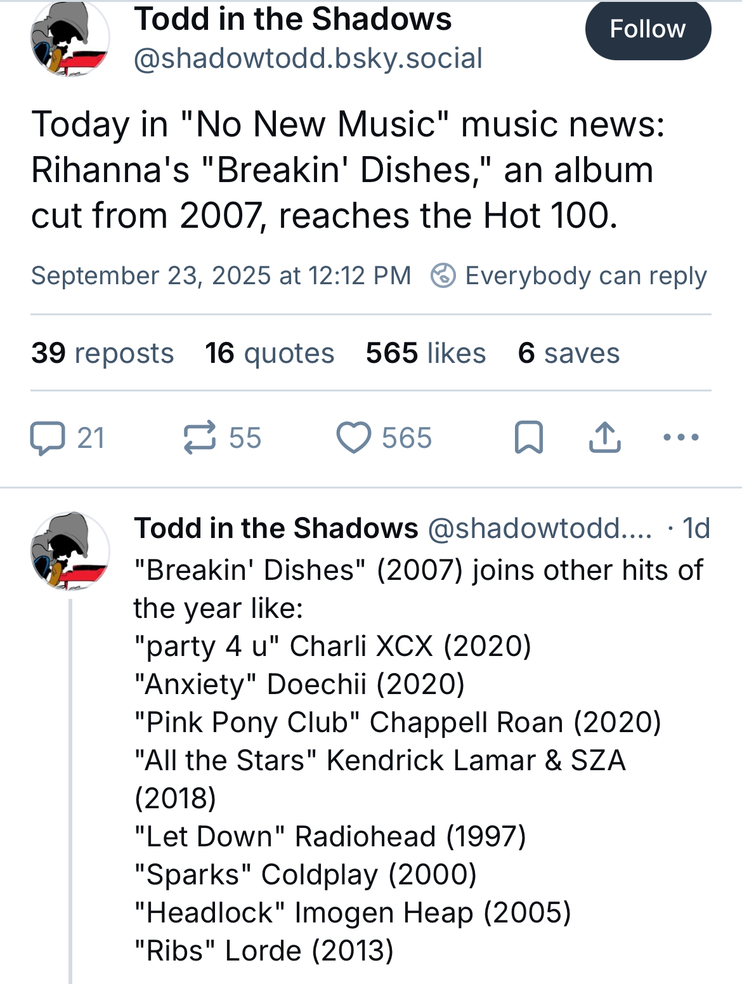Tap the avatar on the reply post
742x984 pixels.
click(x=70, y=551)
